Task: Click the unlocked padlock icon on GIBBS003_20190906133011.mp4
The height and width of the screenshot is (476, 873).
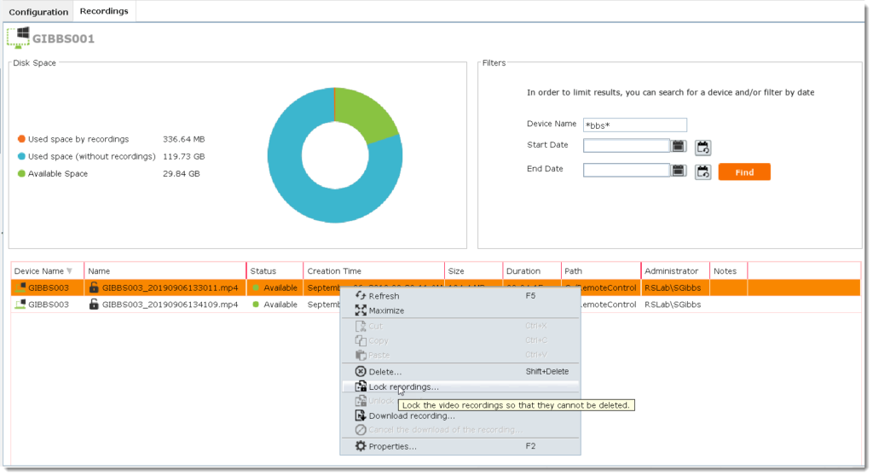Action: point(94,288)
